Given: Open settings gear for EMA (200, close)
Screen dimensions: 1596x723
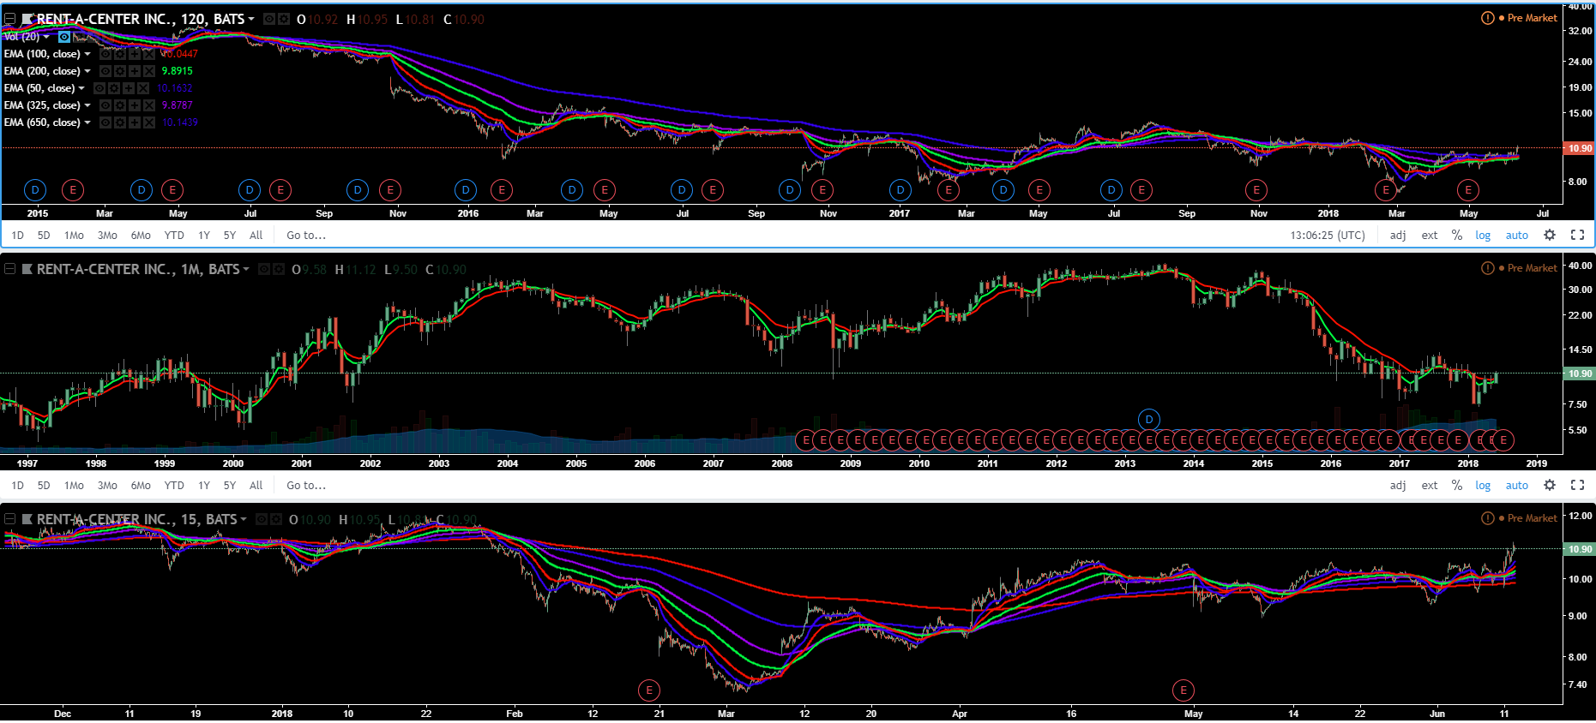Looking at the screenshot, I should tap(120, 71).
